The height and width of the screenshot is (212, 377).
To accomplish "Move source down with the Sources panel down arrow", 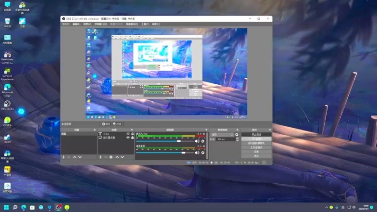I will [122, 157].
